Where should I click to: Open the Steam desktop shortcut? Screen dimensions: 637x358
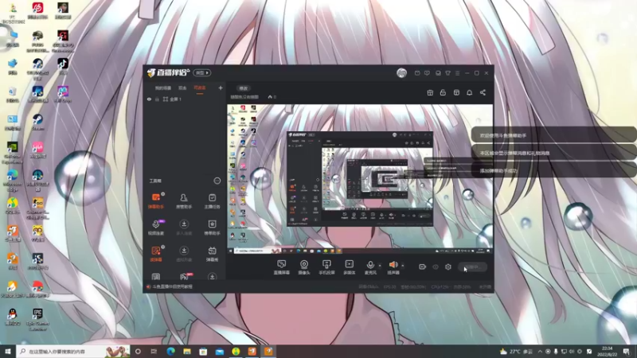(x=37, y=123)
